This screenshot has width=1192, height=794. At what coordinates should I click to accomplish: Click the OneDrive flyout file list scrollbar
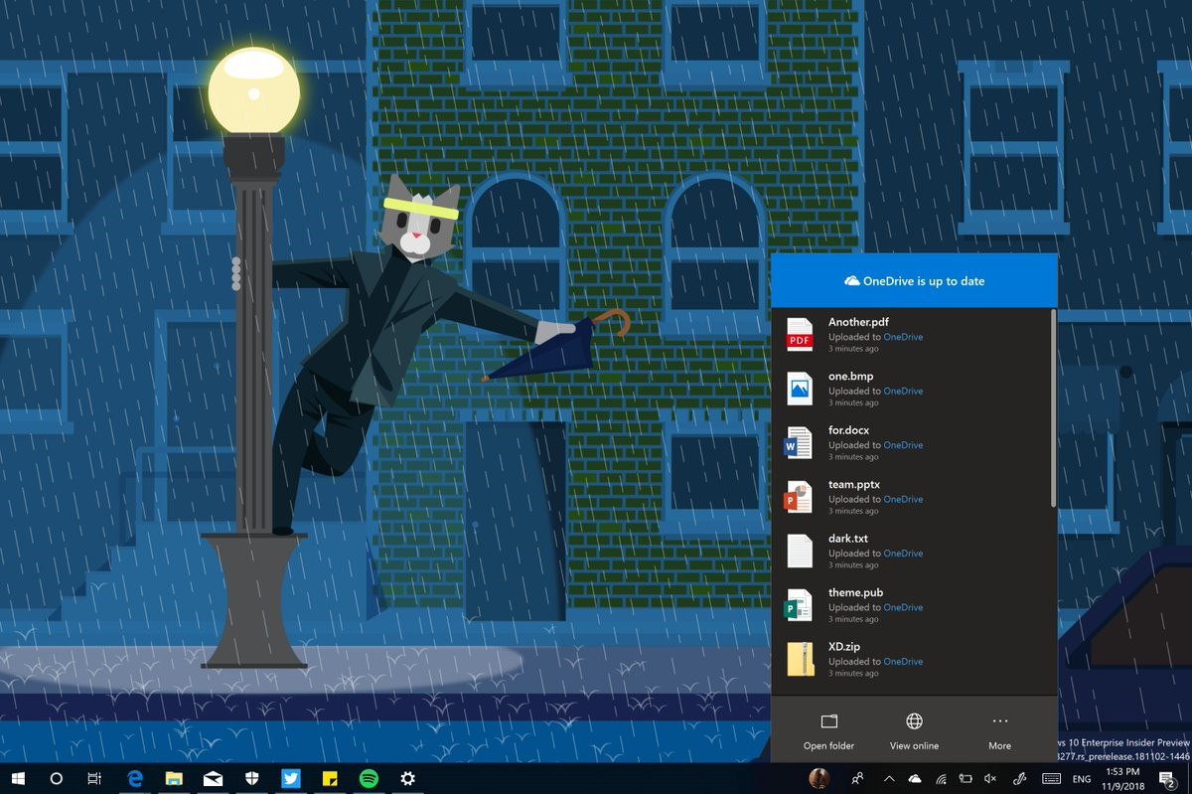tap(1054, 407)
